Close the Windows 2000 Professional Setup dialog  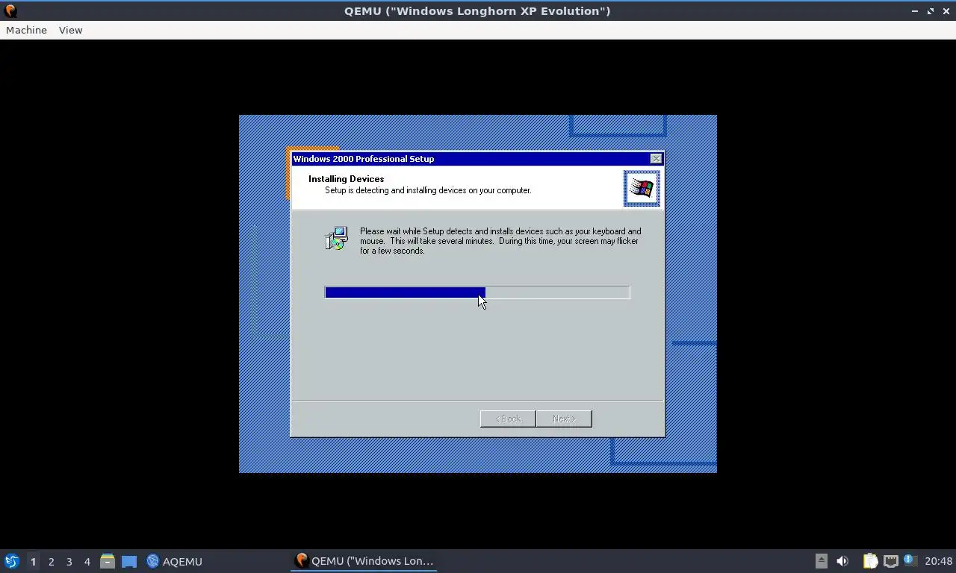(x=656, y=159)
